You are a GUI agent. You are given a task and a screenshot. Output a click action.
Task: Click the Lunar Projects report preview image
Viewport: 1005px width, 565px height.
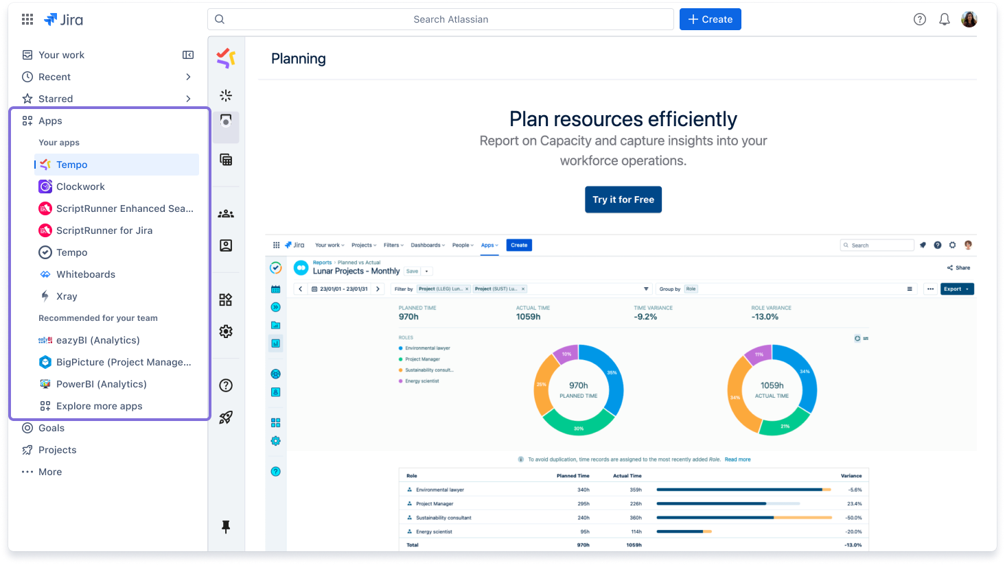point(621,393)
